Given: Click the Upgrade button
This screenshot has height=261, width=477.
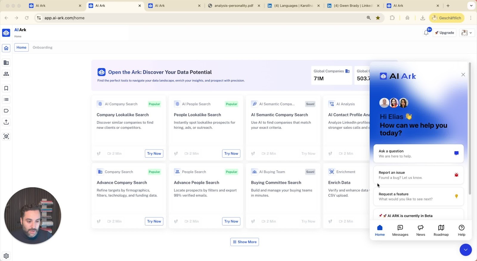Looking at the screenshot, I should [445, 33].
